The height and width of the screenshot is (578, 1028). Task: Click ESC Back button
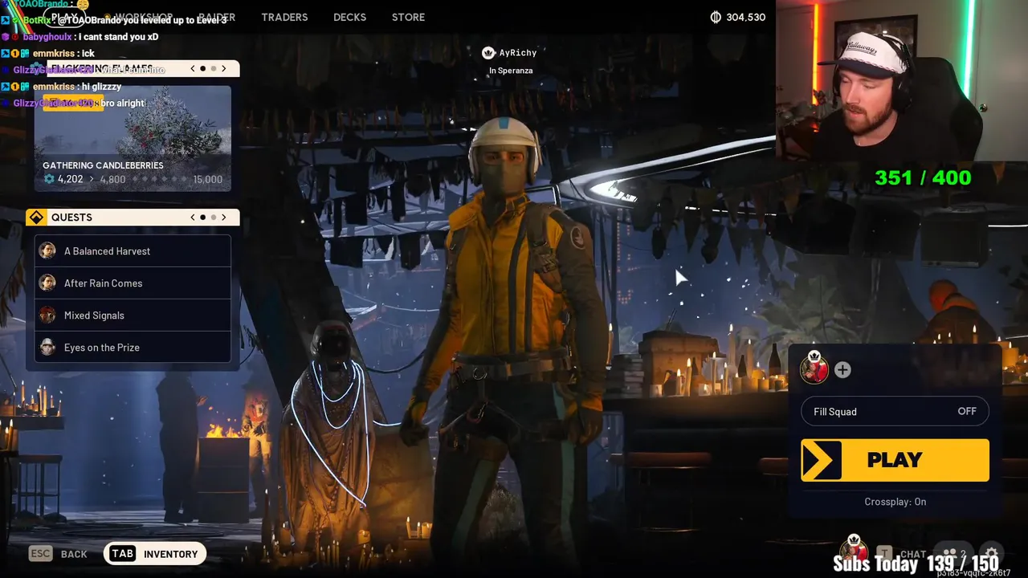(x=58, y=554)
